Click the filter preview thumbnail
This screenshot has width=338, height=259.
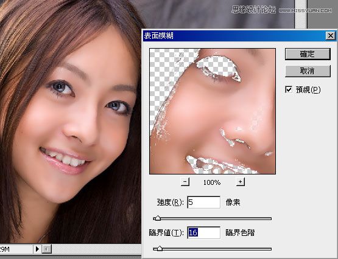[213, 111]
